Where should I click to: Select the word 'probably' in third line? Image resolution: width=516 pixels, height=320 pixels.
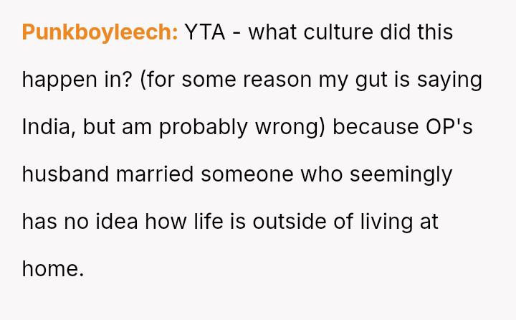(x=204, y=127)
